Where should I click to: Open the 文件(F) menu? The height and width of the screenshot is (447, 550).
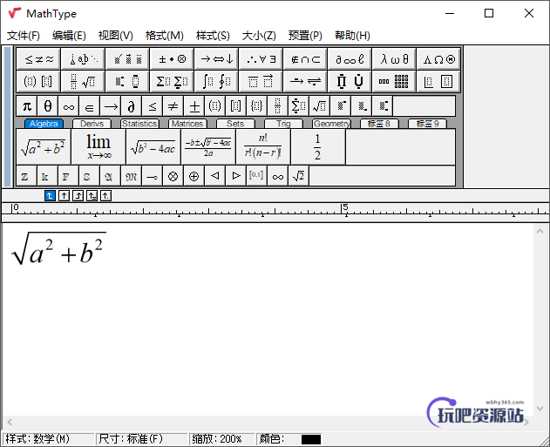[x=24, y=36]
